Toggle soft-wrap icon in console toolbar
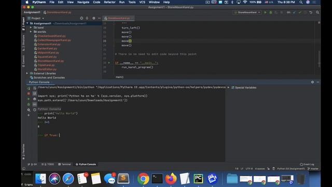 35,88
